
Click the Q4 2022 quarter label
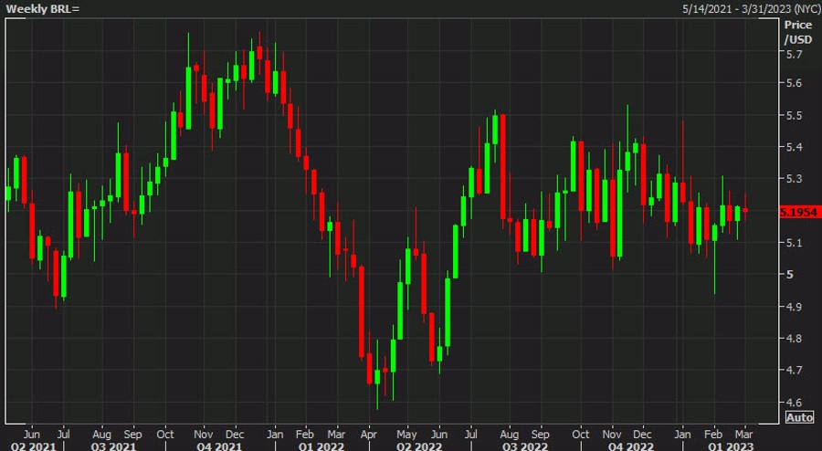[x=631, y=446]
